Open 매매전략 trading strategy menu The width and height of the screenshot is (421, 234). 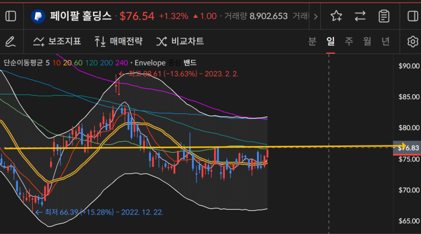(x=118, y=41)
